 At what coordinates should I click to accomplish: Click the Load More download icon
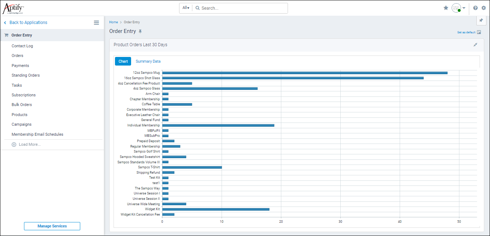coord(14,144)
